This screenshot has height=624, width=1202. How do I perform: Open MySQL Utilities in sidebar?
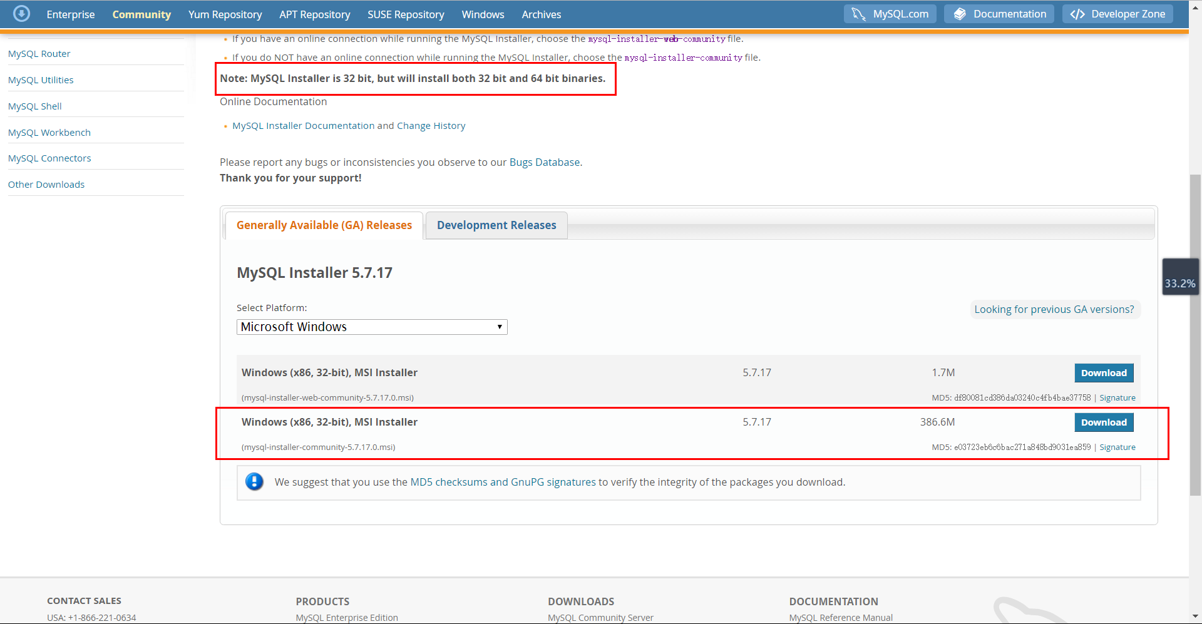pos(41,80)
